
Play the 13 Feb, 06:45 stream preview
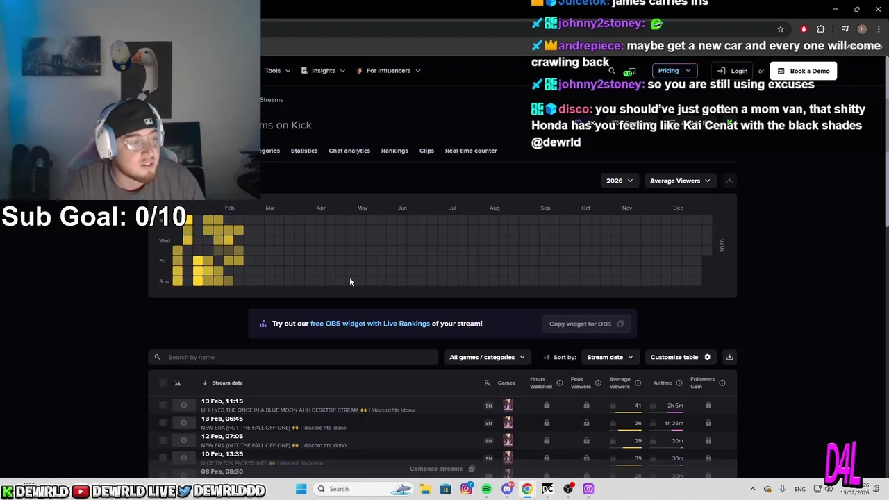click(x=183, y=423)
